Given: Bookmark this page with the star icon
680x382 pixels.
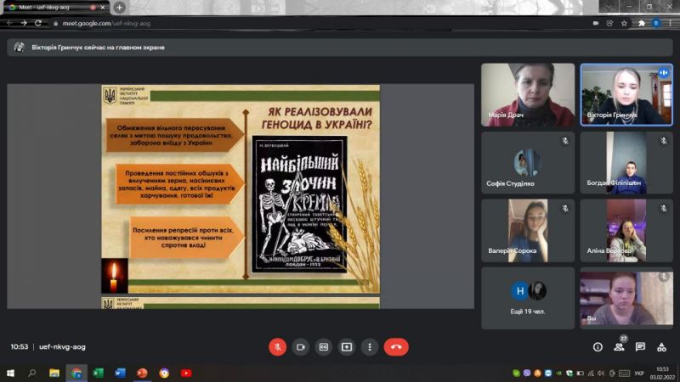Looking at the screenshot, I should coord(624,24).
